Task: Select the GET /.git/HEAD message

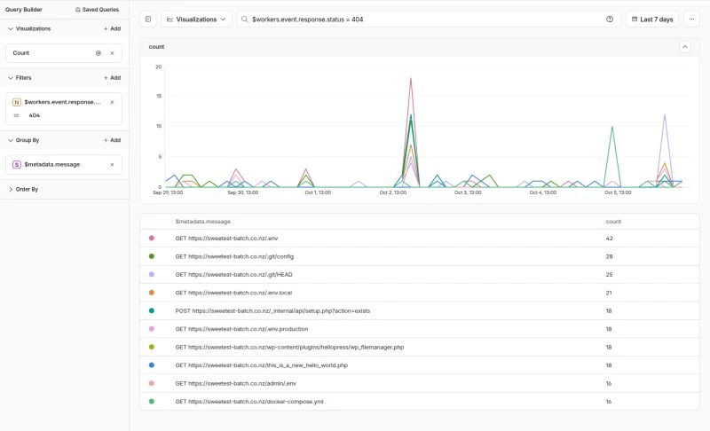Action: click(233, 275)
